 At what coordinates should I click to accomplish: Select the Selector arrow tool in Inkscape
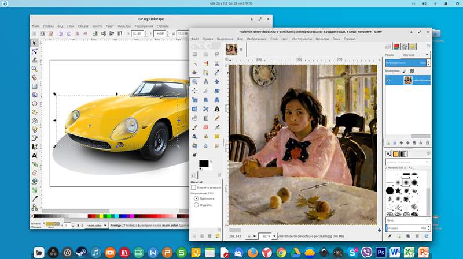(35, 43)
